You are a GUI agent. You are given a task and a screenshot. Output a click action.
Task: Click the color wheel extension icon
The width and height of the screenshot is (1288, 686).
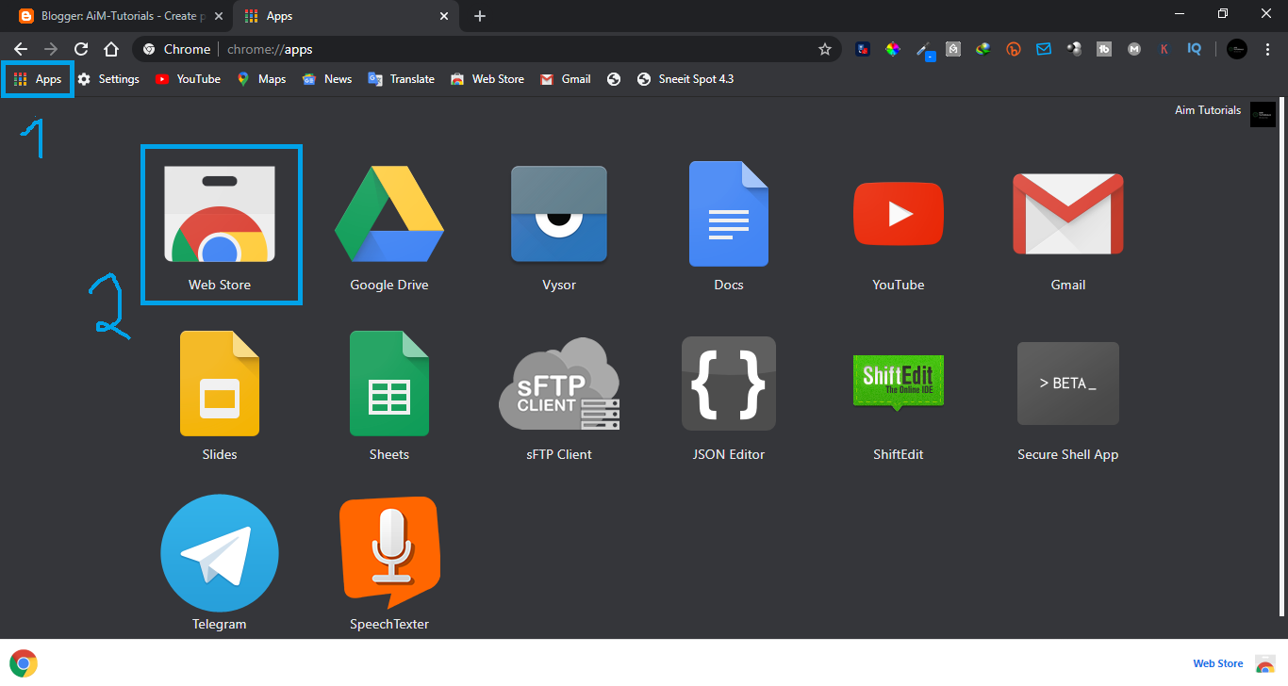click(x=892, y=49)
